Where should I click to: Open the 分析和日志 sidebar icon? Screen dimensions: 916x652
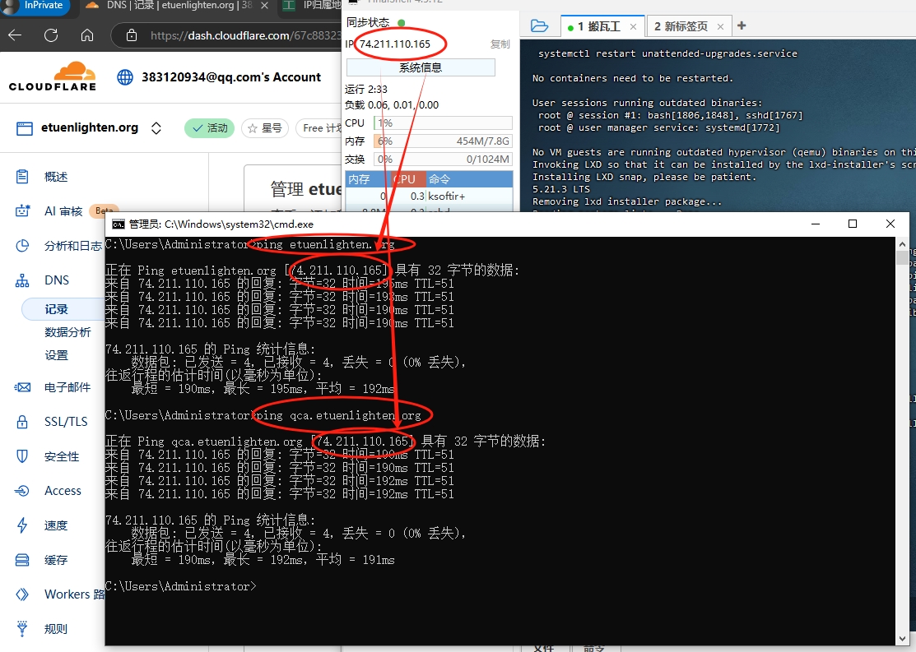coord(22,246)
